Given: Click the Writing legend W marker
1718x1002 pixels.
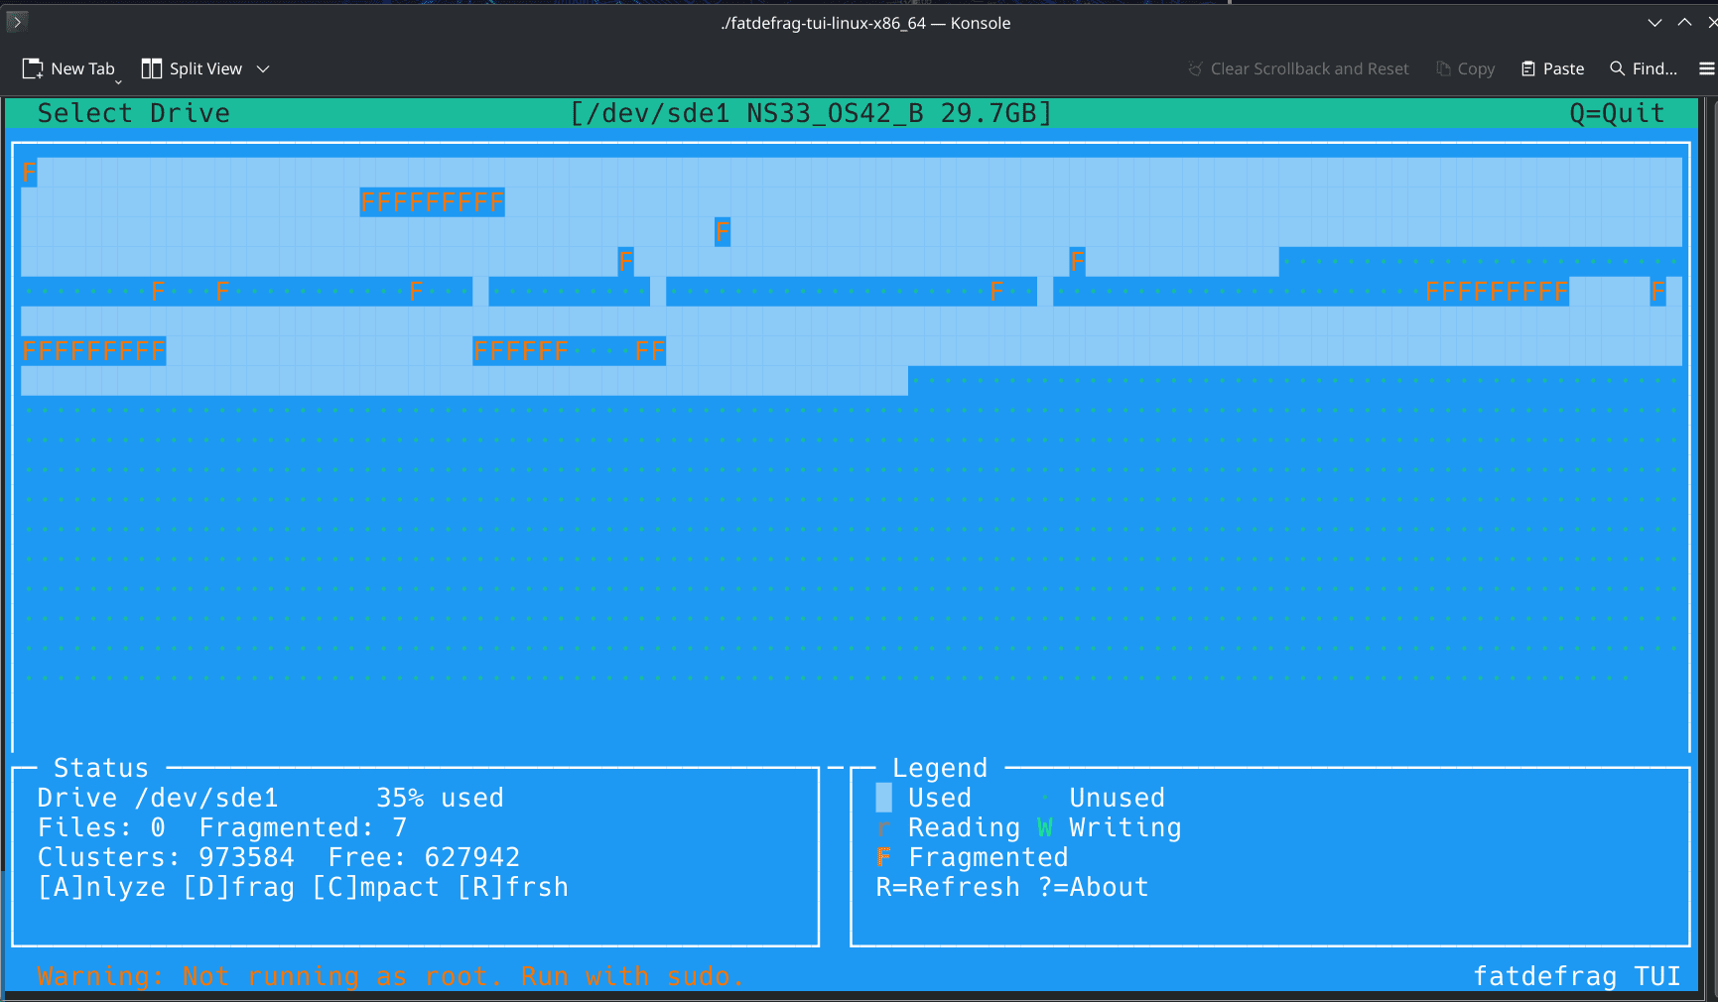Looking at the screenshot, I should point(1045,827).
